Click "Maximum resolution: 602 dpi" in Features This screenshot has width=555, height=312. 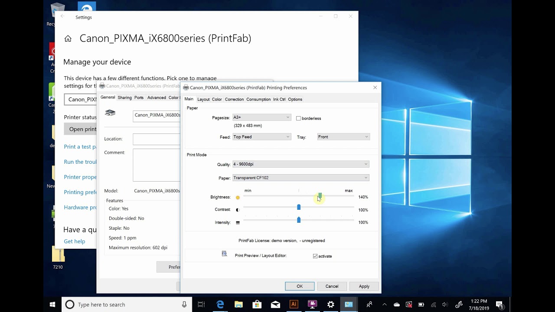coord(138,247)
